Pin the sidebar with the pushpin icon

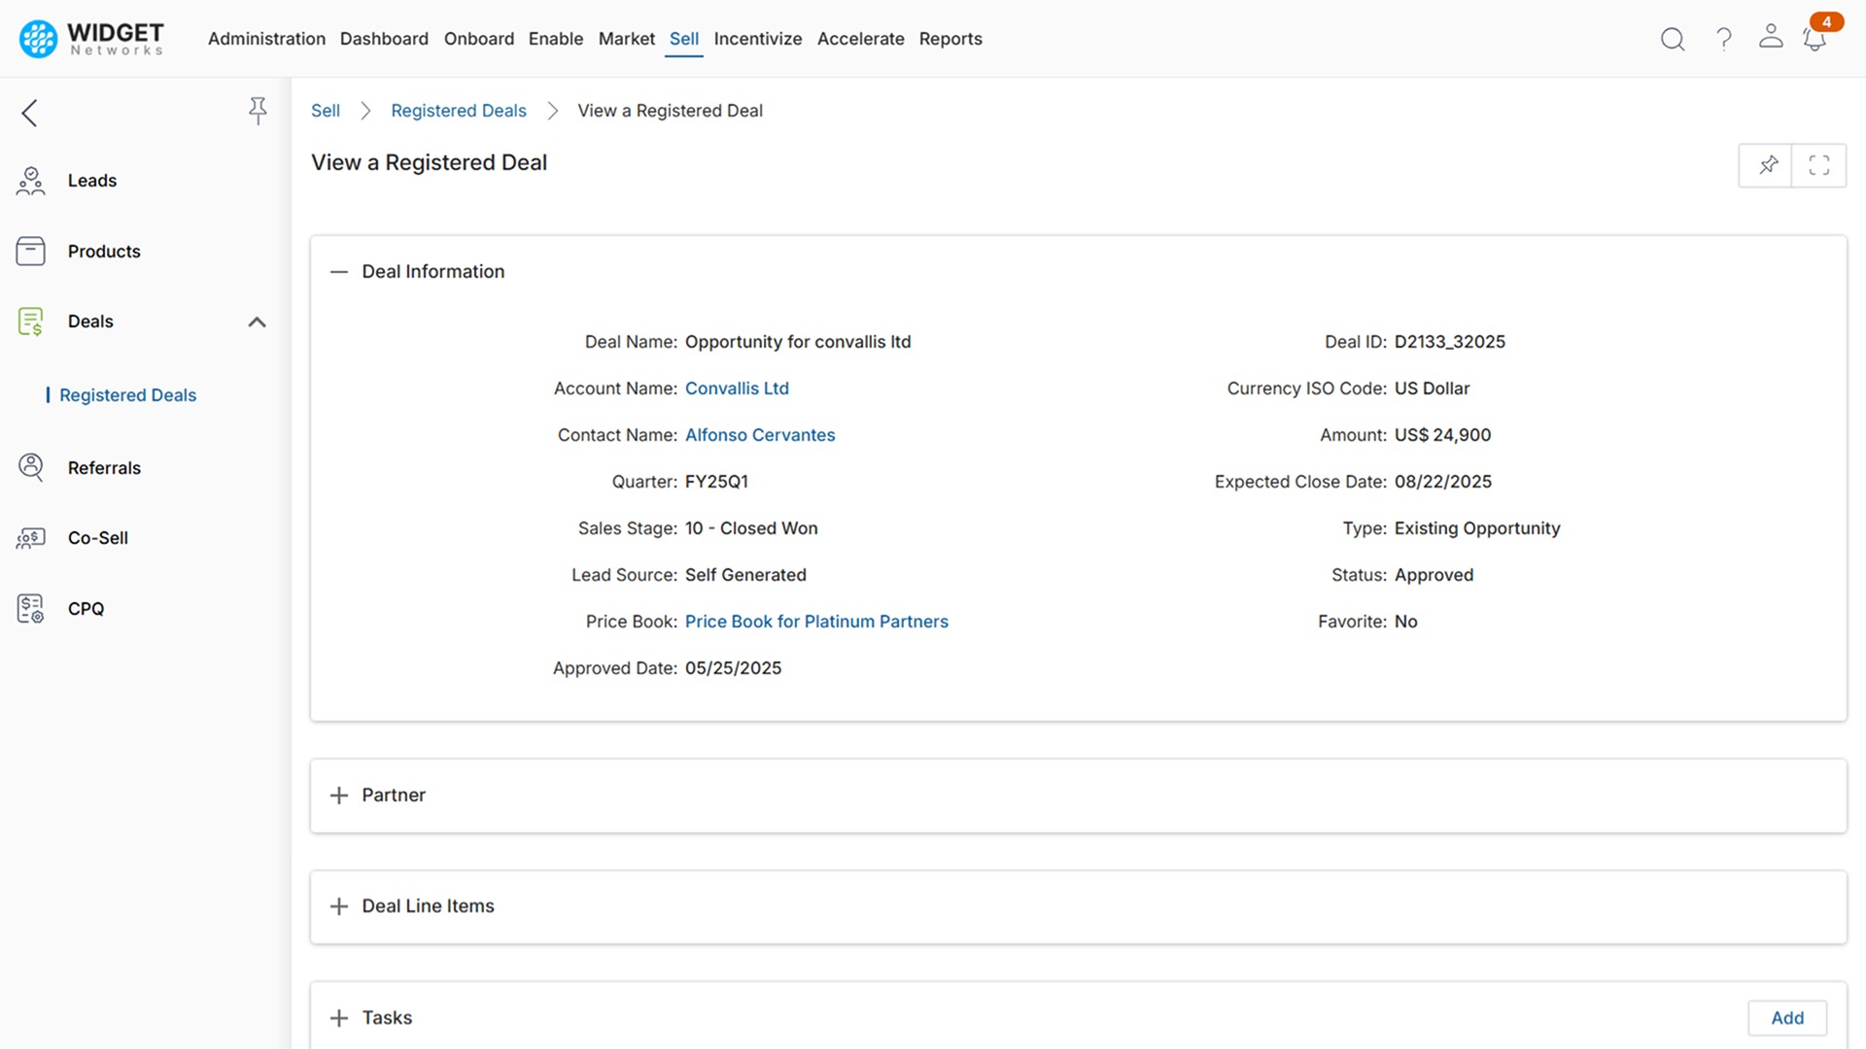258,111
